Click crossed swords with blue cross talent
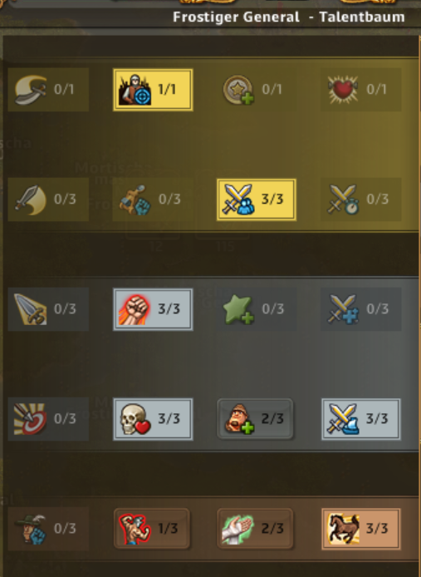 (x=360, y=308)
